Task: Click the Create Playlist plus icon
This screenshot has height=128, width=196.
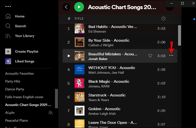Action: point(8,52)
